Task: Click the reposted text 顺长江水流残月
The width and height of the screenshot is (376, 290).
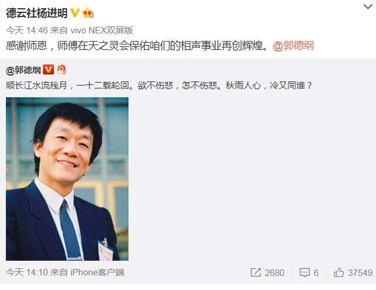Action: coord(36,86)
